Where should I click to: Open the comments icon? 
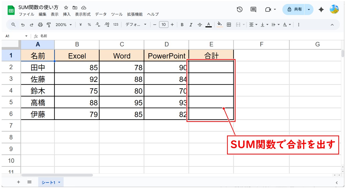coord(253,9)
